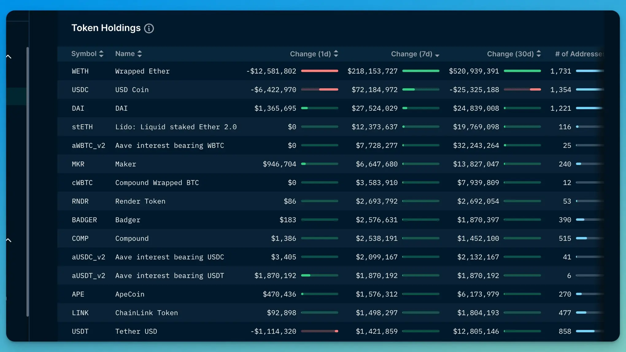Click WETH address count 1,731
The height and width of the screenshot is (352, 626).
[561, 71]
